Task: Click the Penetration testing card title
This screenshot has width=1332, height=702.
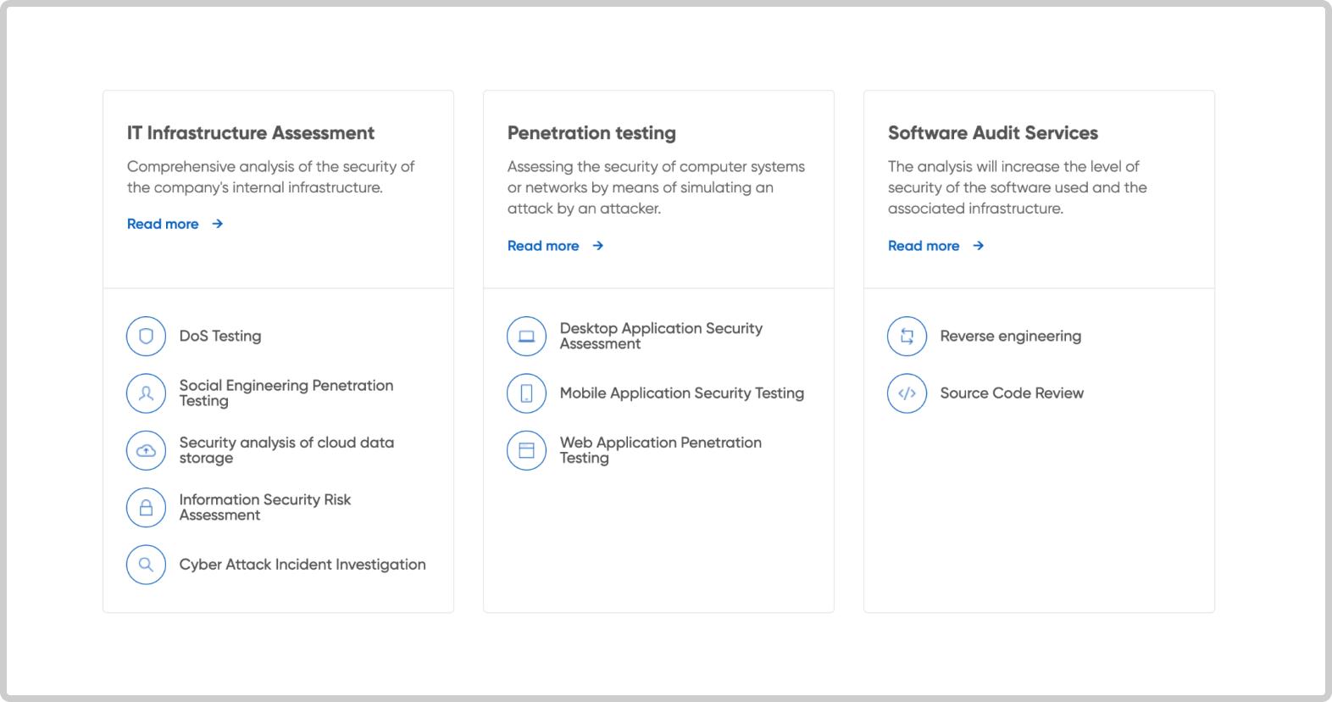Action: click(x=591, y=133)
